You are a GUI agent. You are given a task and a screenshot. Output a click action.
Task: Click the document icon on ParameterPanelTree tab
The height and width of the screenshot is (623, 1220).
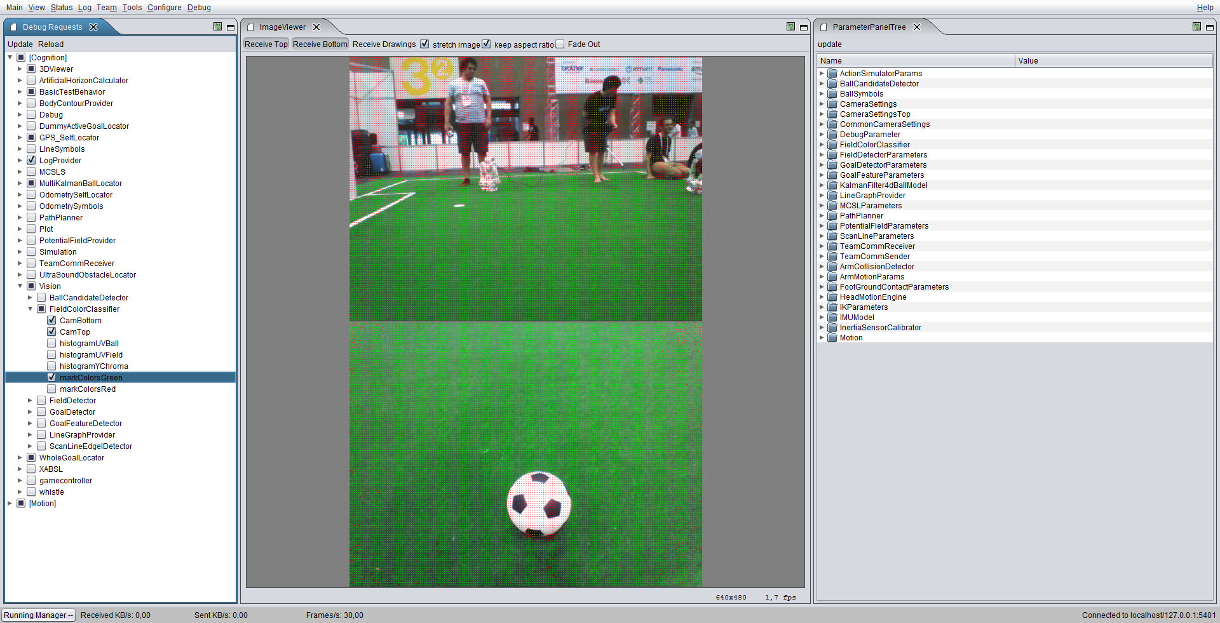coord(823,27)
